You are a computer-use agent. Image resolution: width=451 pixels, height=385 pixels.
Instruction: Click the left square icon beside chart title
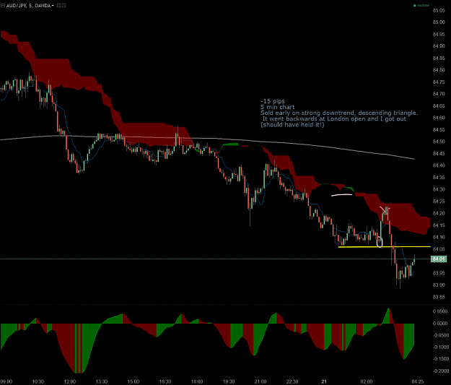58,5
